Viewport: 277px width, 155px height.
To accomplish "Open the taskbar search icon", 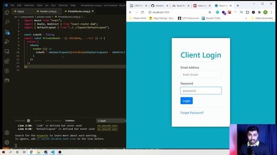I will 10,152.
